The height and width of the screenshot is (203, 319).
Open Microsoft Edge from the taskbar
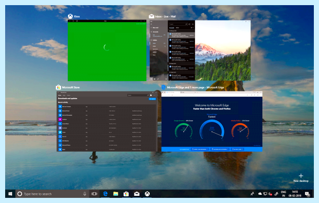point(105,194)
